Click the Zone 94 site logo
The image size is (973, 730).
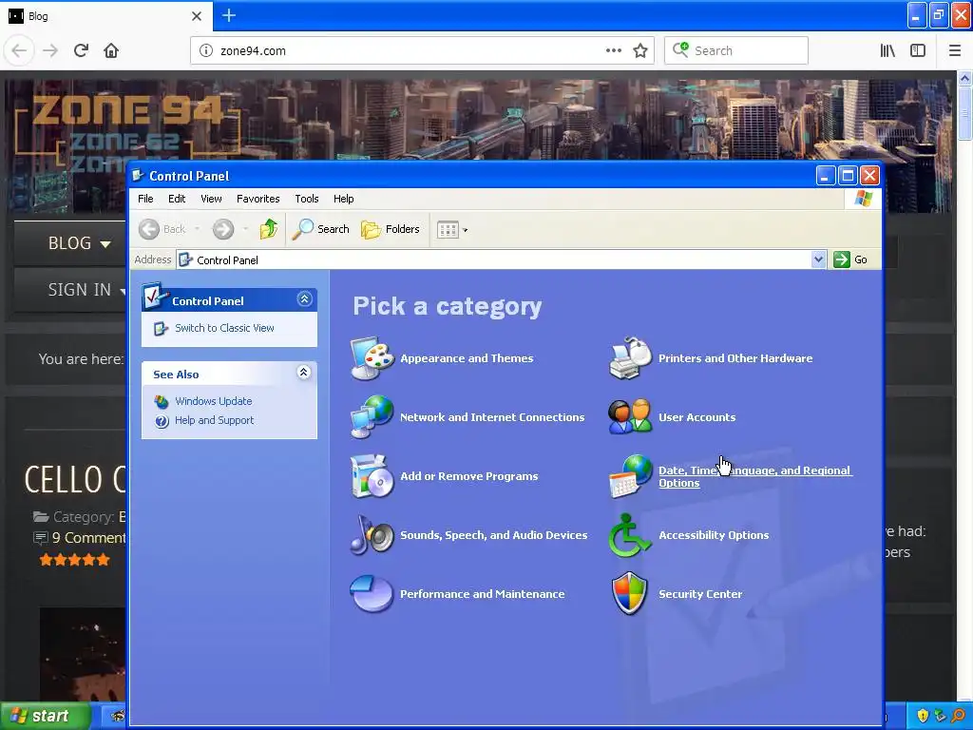point(127,132)
